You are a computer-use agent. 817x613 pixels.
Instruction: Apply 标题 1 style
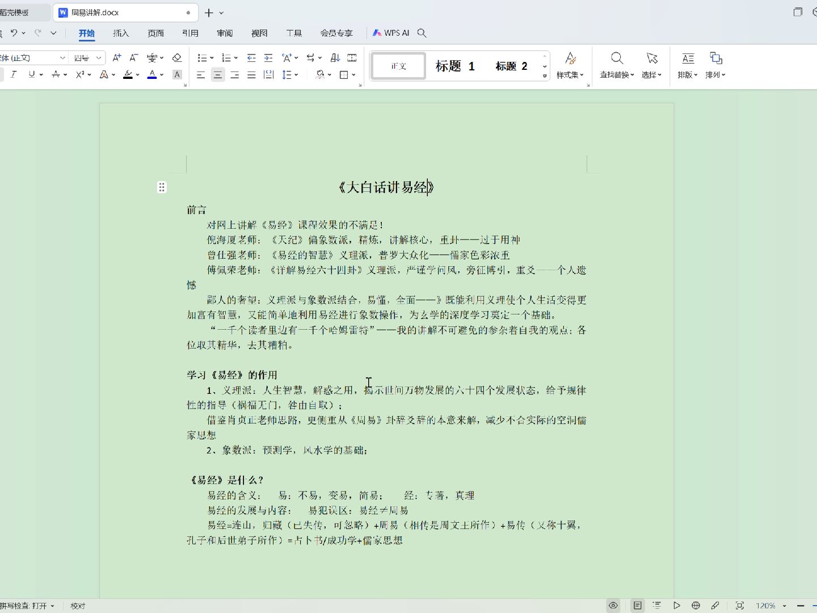(455, 66)
